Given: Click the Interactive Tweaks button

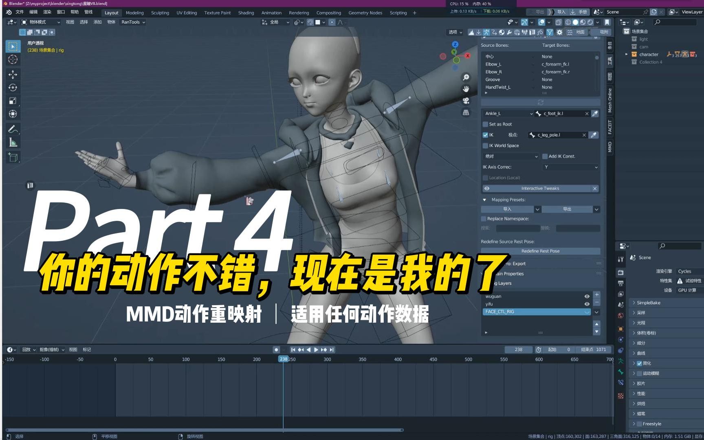Looking at the screenshot, I should [540, 188].
